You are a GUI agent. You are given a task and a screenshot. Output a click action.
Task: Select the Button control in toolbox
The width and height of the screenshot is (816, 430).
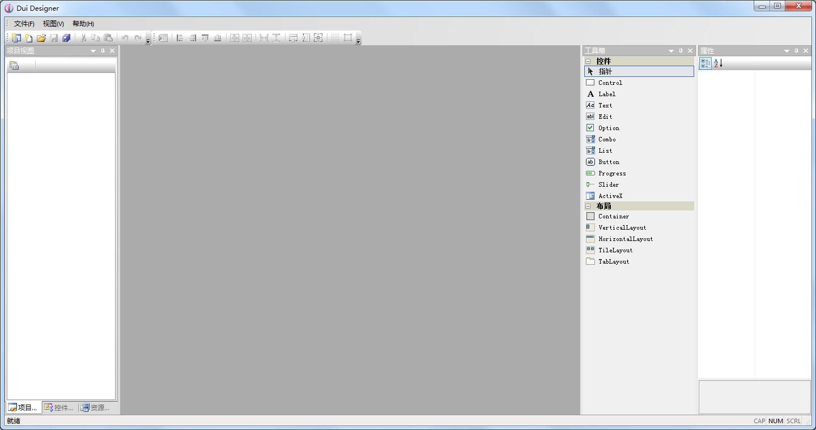point(609,162)
